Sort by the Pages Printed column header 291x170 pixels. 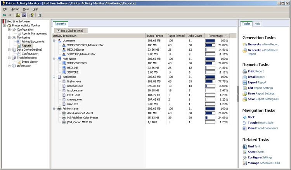(176, 36)
